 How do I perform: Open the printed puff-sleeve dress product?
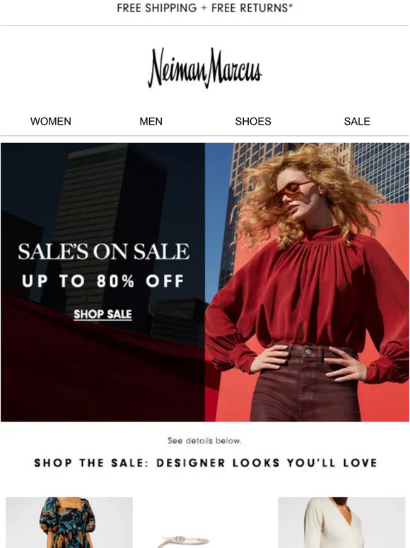tap(69, 523)
